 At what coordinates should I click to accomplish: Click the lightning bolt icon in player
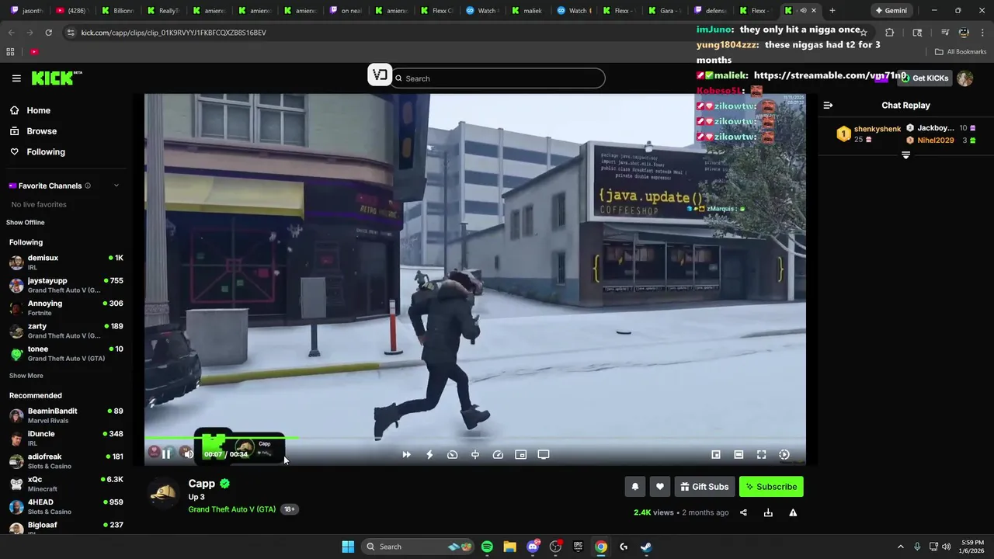click(x=429, y=455)
